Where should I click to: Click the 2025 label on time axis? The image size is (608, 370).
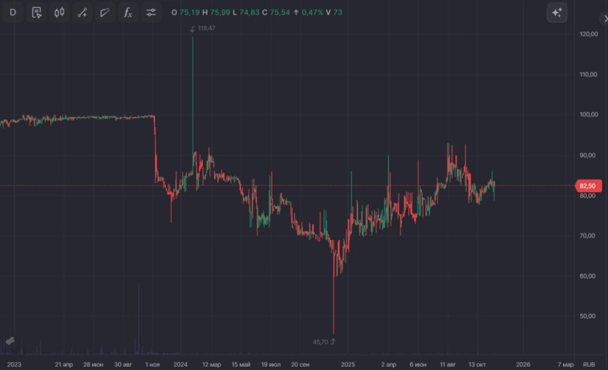pos(348,364)
